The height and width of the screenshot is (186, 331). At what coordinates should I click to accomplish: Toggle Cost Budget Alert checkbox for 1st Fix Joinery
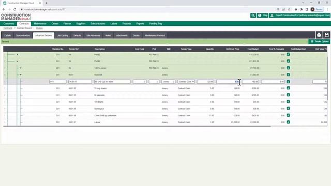coord(289,68)
